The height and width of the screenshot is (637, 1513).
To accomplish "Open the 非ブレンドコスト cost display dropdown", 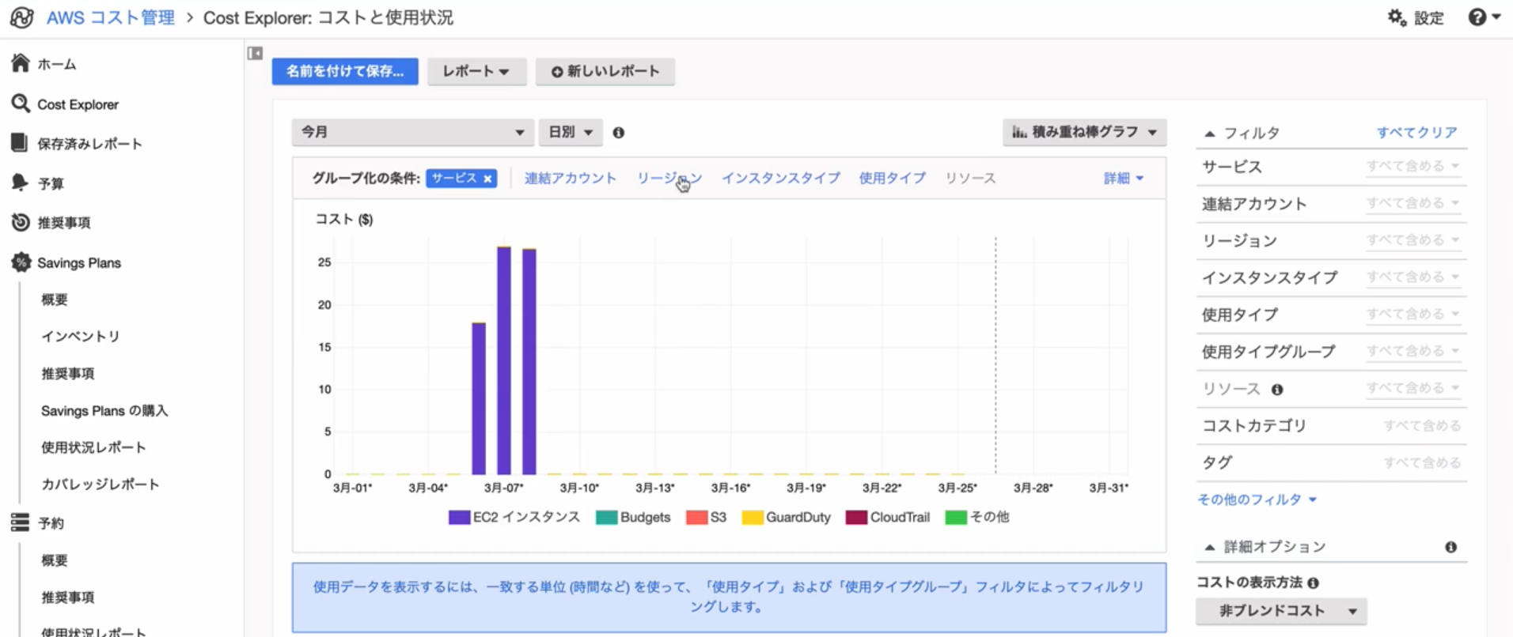I will pyautogui.click(x=1281, y=611).
